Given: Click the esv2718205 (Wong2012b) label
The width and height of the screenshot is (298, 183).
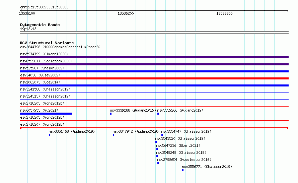Looking at the screenshot, I should tap(42, 117).
